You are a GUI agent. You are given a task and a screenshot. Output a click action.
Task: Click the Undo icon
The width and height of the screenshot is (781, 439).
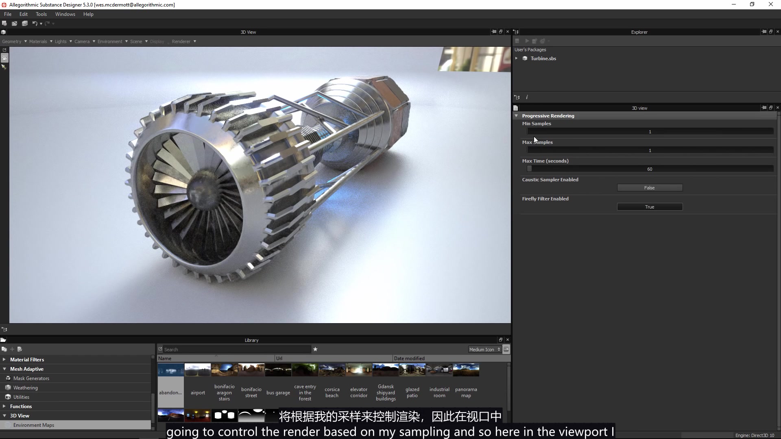point(36,23)
